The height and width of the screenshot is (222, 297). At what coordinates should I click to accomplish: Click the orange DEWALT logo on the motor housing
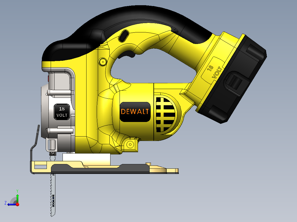point(135,112)
